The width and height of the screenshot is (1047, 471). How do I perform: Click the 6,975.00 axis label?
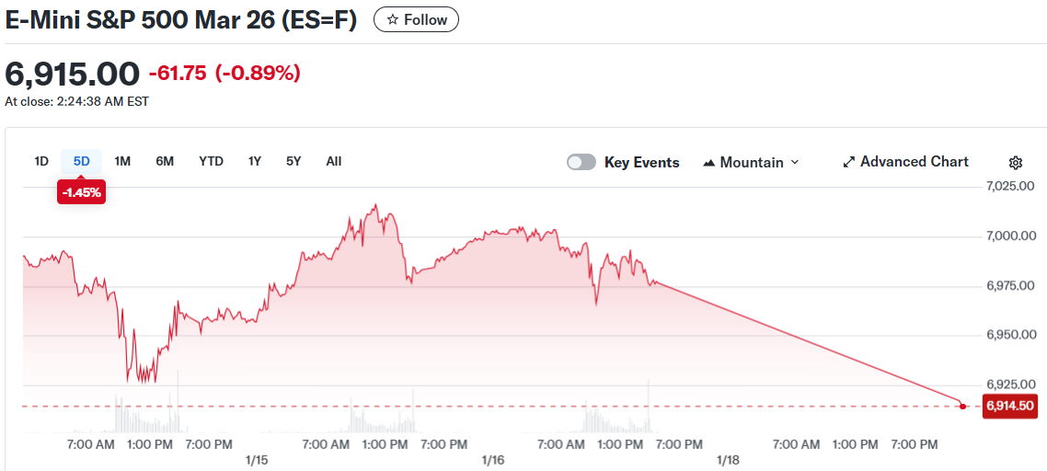point(1010,286)
